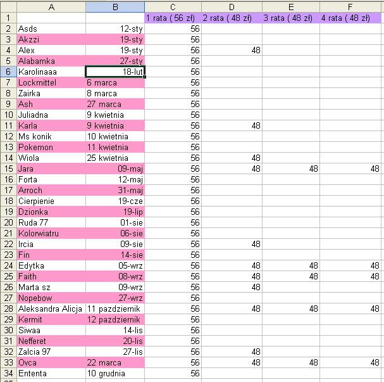Image resolution: width=384 pixels, height=382 pixels.
Task: Select the '2 rata ( 48 zł)' header cell
Action: point(232,18)
